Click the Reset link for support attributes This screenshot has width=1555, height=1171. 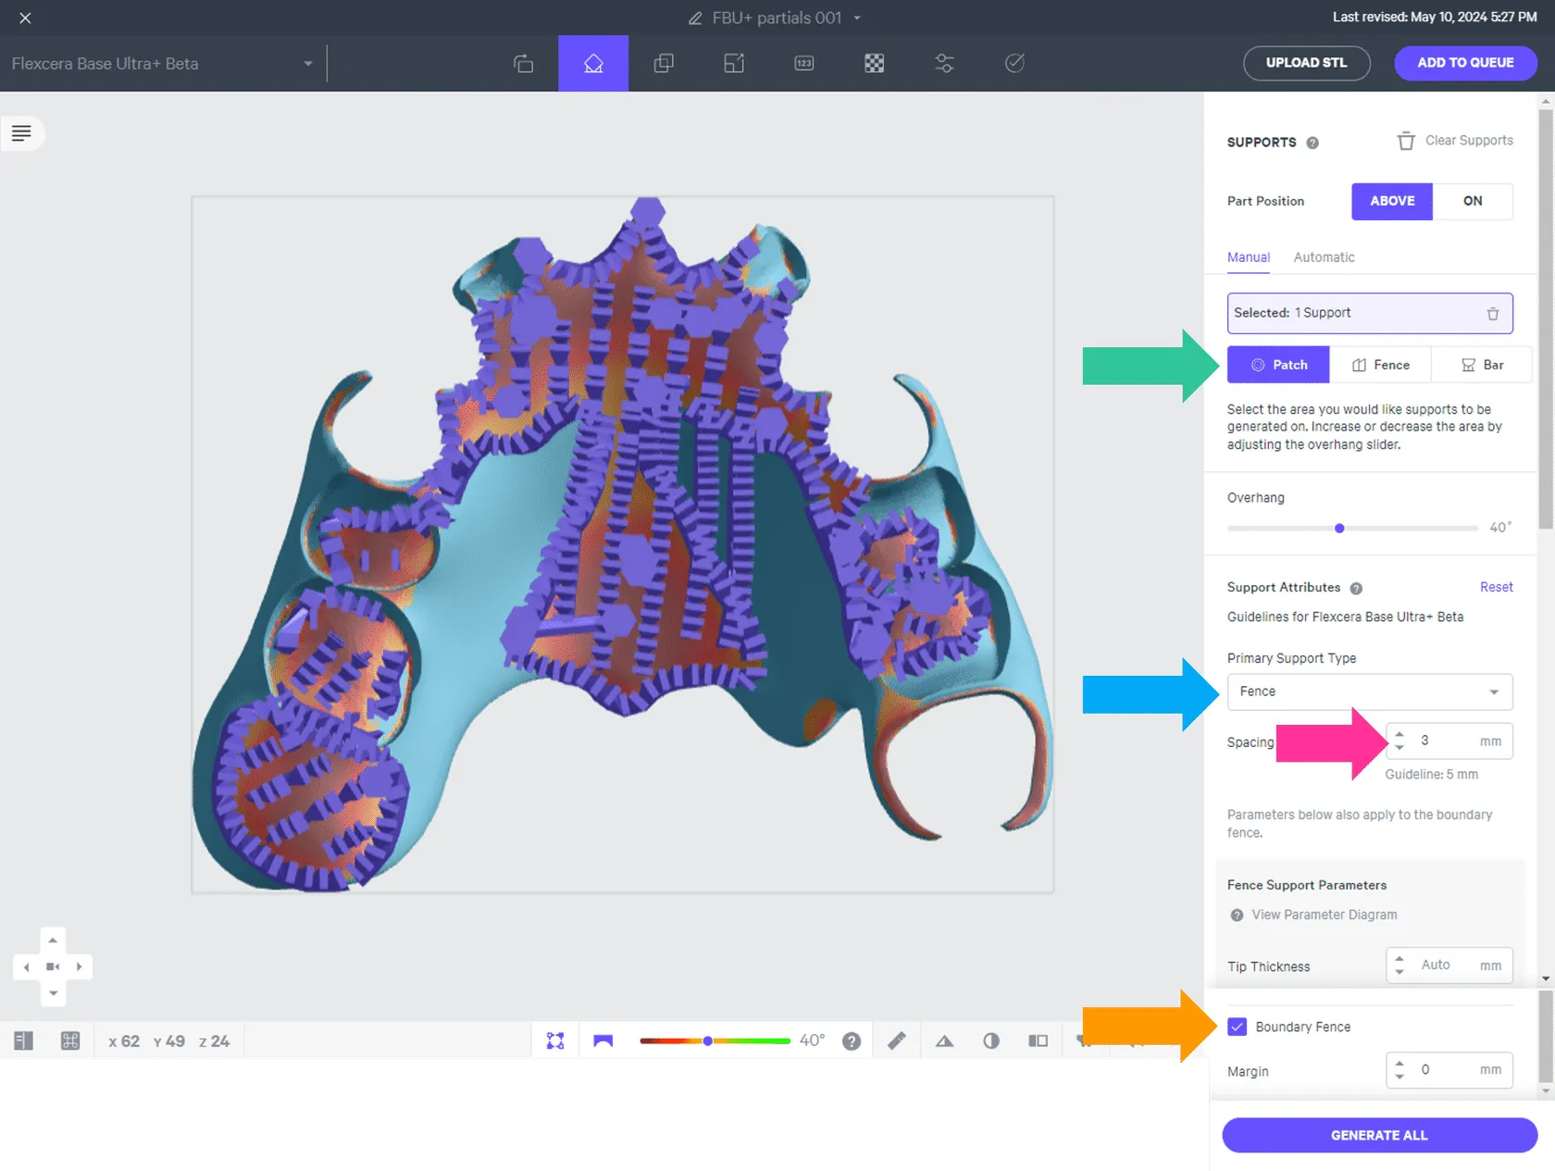pos(1496,587)
